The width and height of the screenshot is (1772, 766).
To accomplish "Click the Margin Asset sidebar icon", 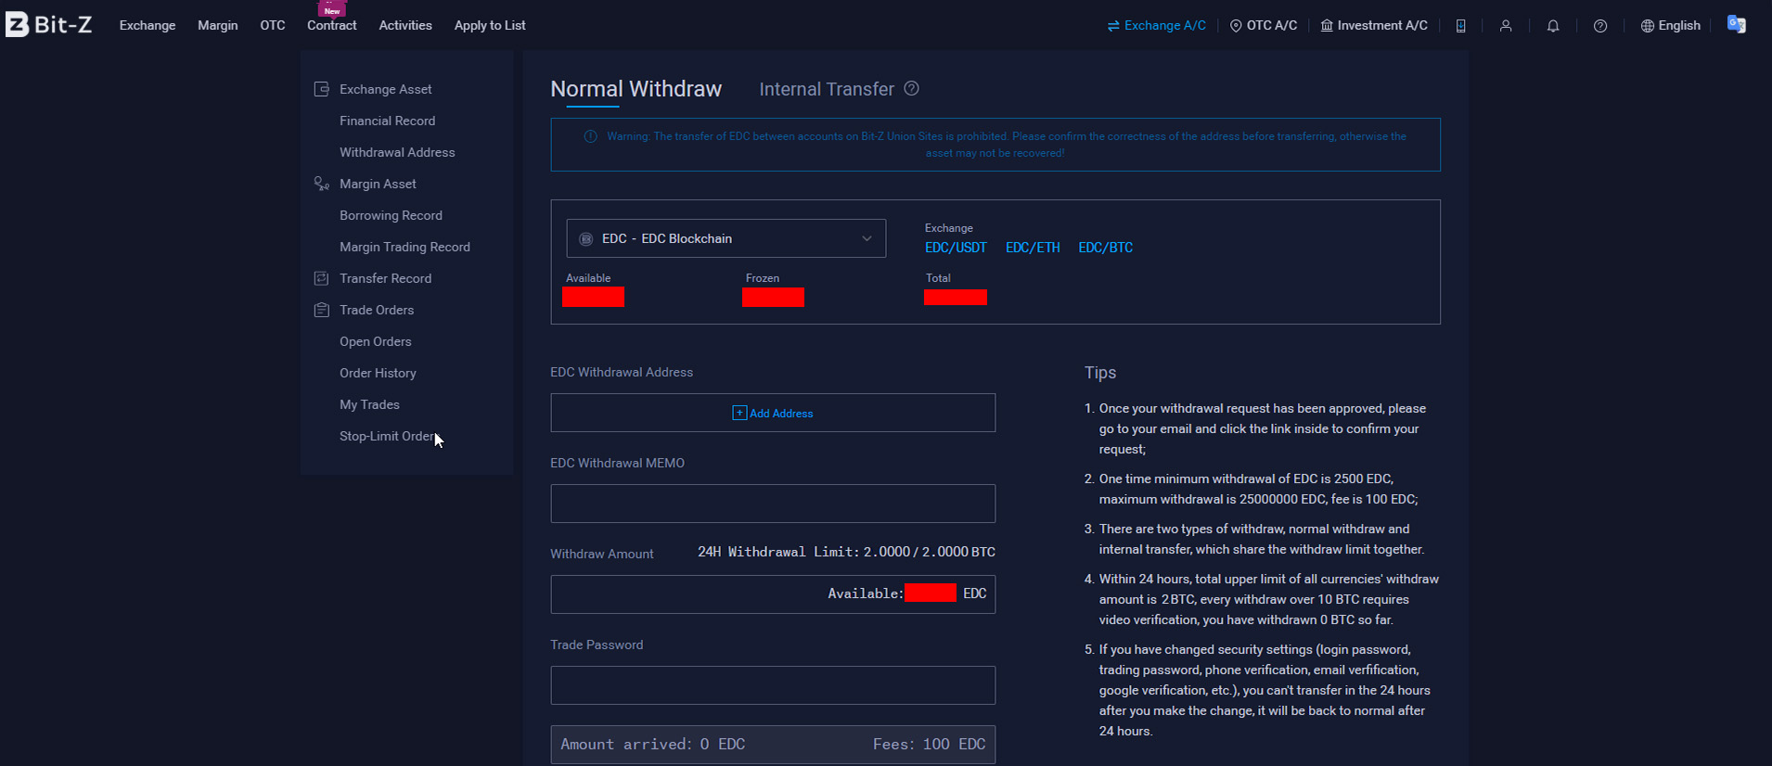I will (x=322, y=184).
